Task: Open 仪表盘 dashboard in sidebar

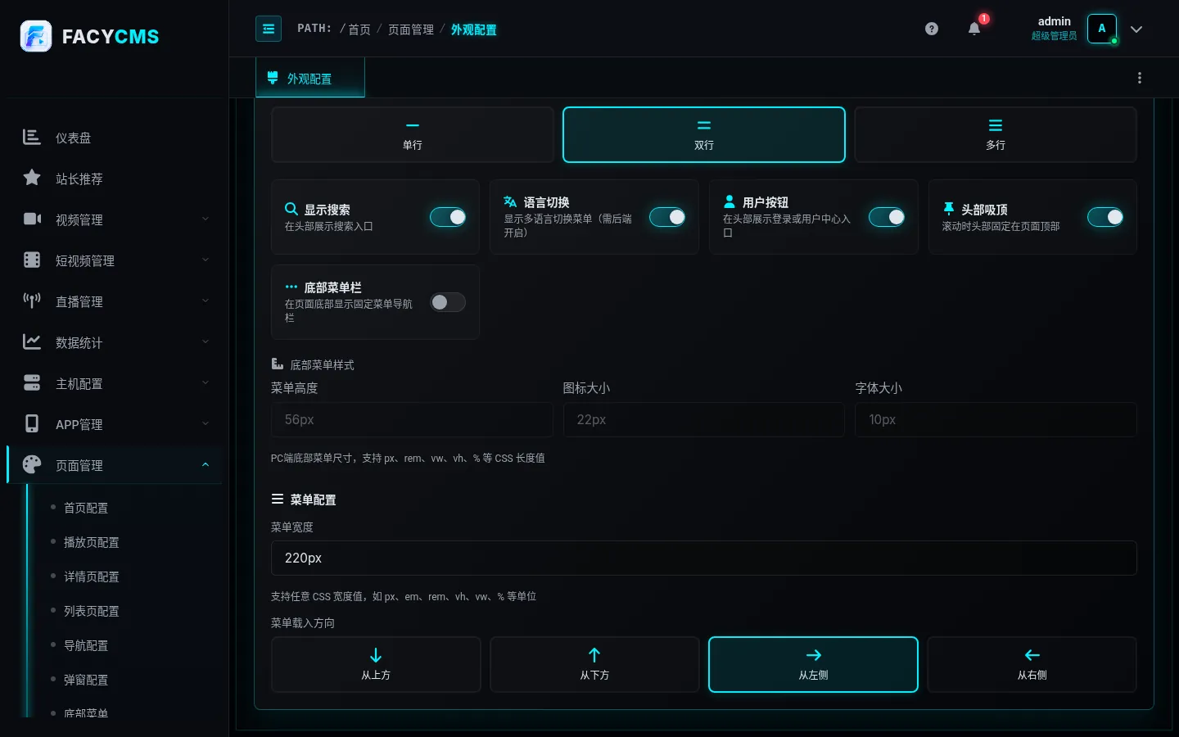Action: [x=115, y=138]
